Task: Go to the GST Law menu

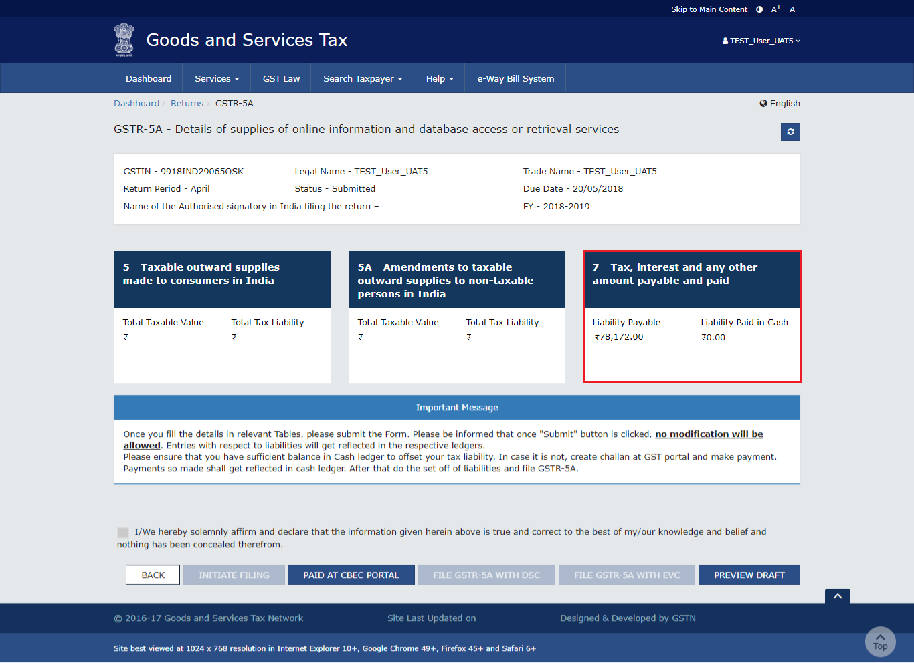Action: click(281, 78)
